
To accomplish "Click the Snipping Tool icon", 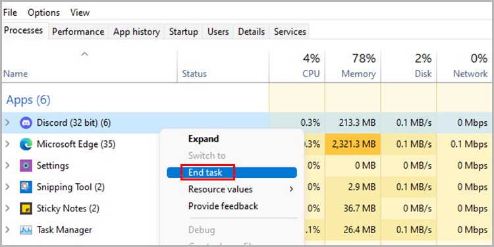I will pos(26,187).
